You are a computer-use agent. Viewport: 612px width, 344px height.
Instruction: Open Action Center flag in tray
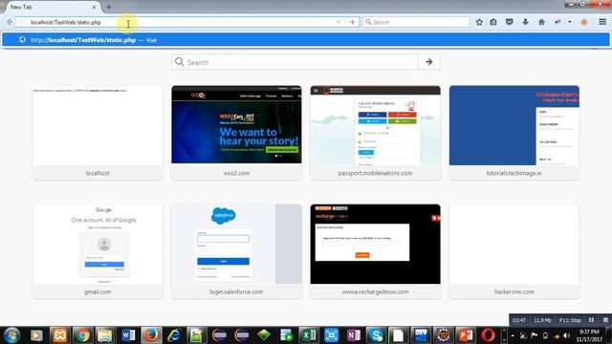click(535, 335)
